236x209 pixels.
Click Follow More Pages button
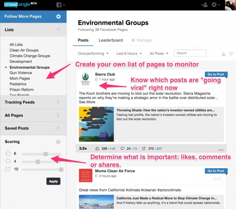click(33, 16)
